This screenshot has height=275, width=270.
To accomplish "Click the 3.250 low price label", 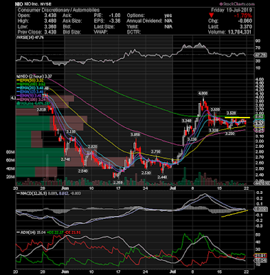I will pyautogui.click(x=229, y=133).
